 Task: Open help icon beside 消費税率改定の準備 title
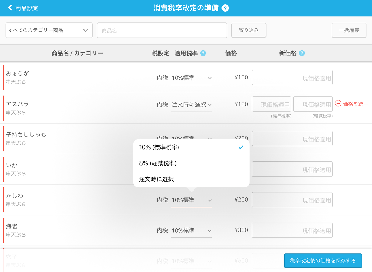[x=225, y=8]
